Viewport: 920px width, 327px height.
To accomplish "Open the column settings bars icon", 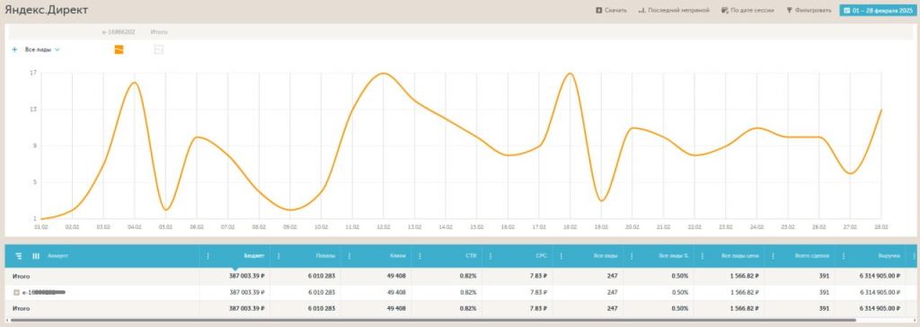I will [36, 256].
